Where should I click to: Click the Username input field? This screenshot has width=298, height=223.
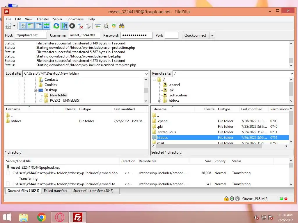point(84,35)
